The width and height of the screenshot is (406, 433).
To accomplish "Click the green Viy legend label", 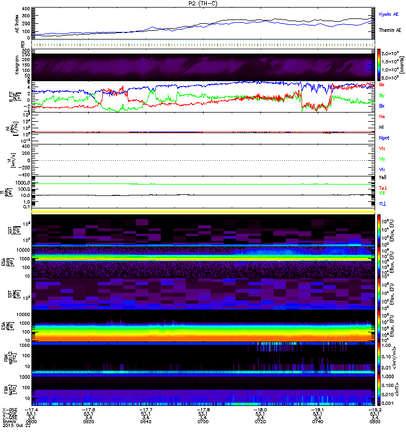I will click(x=382, y=159).
